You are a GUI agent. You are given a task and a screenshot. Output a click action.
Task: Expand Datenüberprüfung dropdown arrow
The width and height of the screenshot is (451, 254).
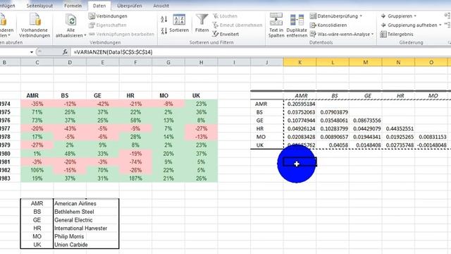pyautogui.click(x=361, y=16)
